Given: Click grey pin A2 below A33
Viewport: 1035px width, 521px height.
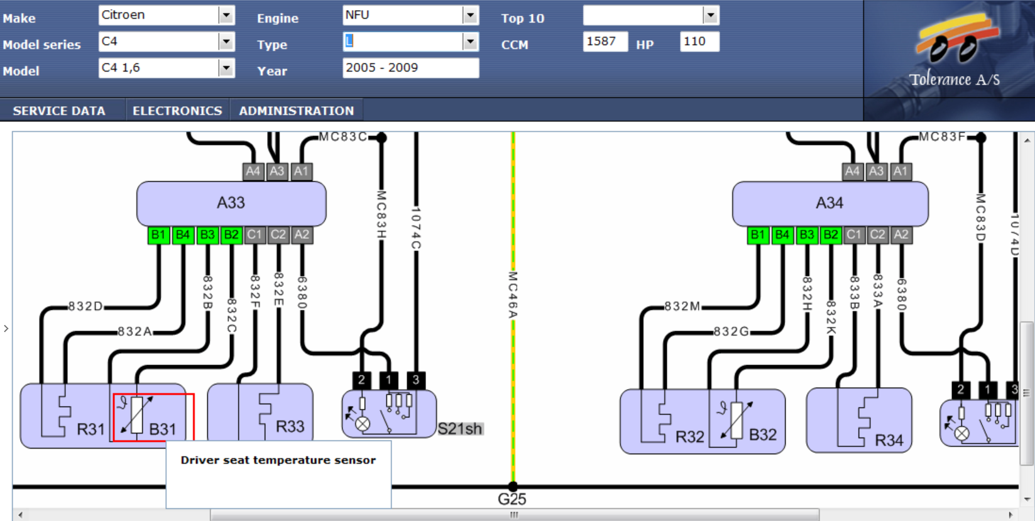Looking at the screenshot, I should tap(302, 235).
